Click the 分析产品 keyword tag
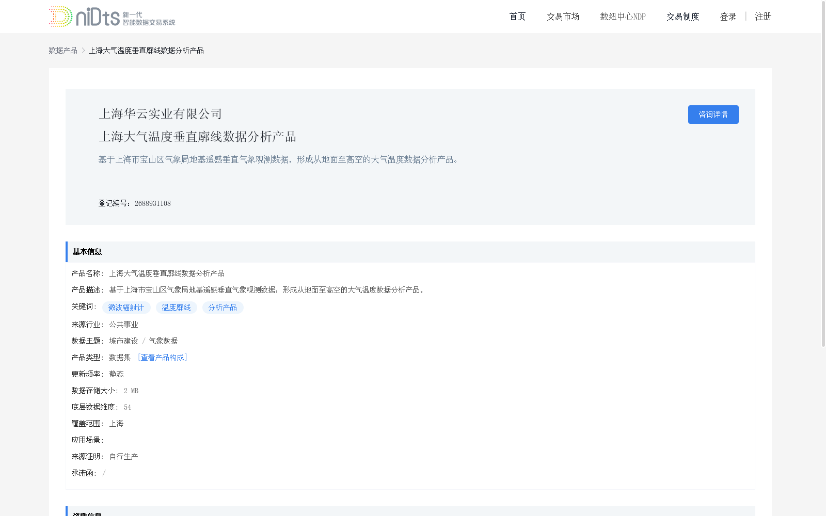The width and height of the screenshot is (826, 516). (x=223, y=308)
